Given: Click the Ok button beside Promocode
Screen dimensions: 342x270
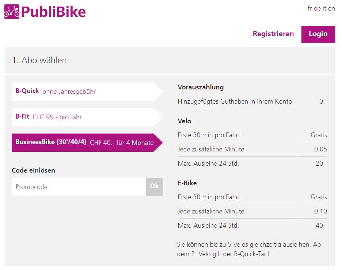Looking at the screenshot, I should point(154,186).
